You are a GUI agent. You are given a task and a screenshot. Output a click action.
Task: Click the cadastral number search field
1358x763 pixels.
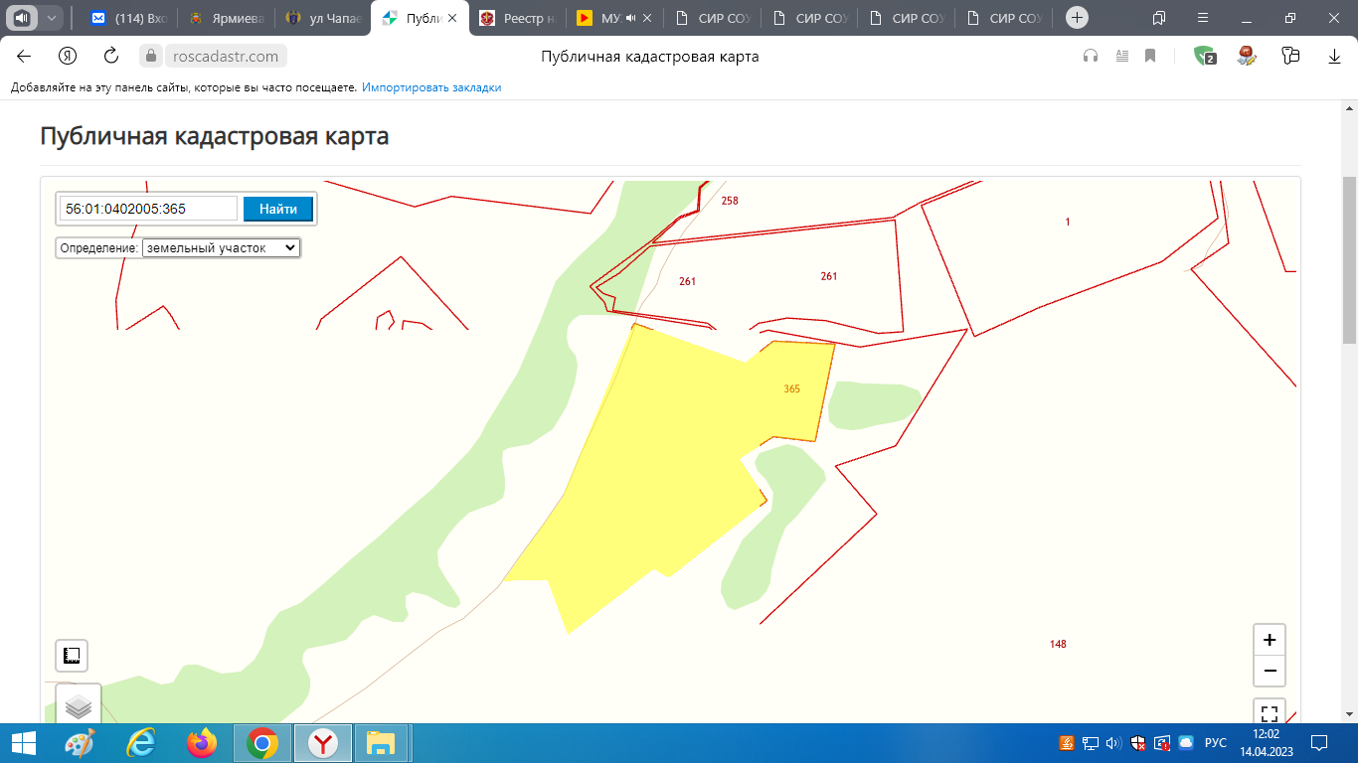148,209
